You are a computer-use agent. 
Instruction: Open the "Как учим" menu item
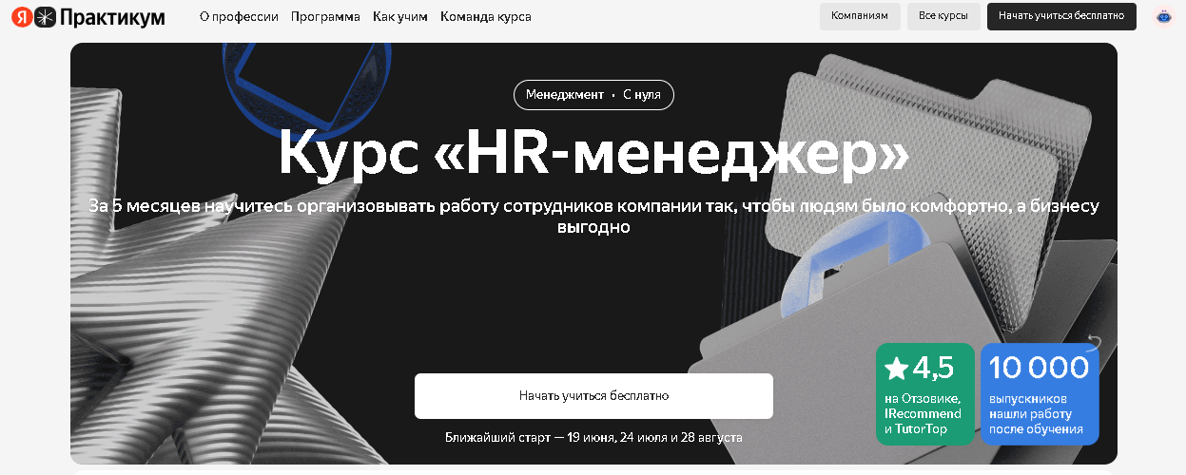pos(400,16)
